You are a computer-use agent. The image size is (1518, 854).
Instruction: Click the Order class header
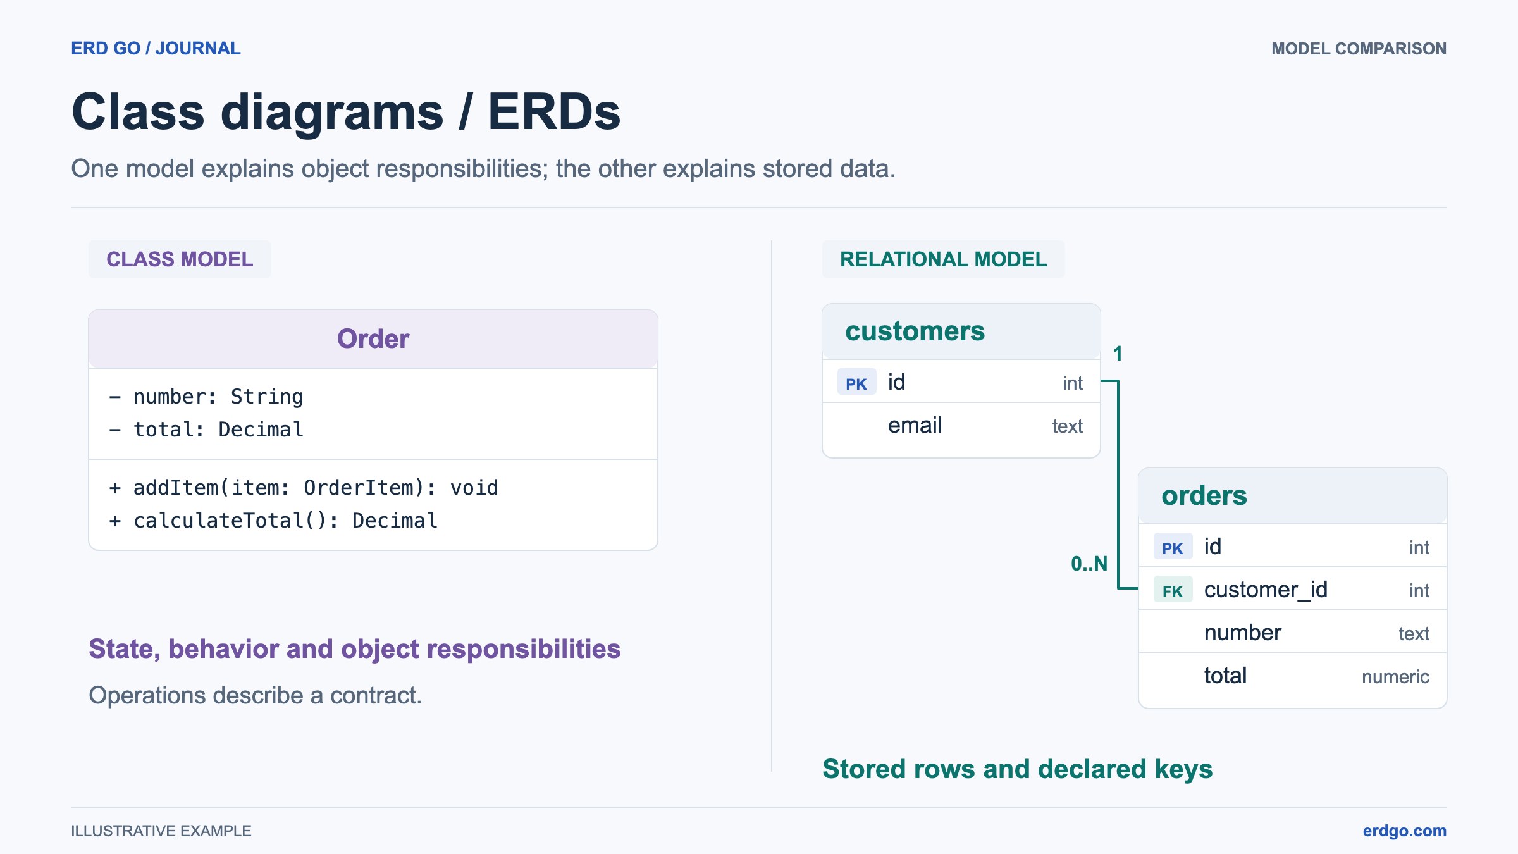[373, 339]
